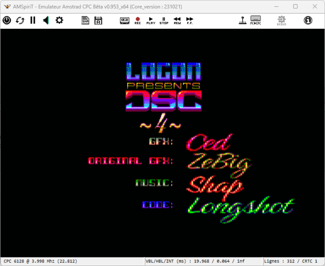Load a snapshot with the SNA icon

[85, 20]
